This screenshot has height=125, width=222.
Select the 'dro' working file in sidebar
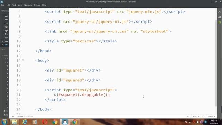pos(6,34)
